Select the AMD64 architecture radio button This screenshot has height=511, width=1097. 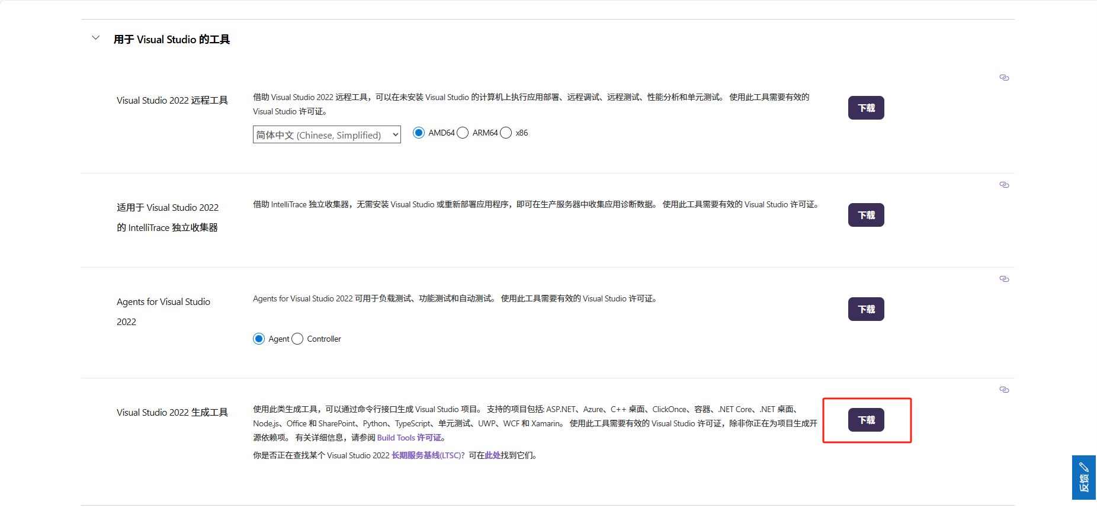419,133
